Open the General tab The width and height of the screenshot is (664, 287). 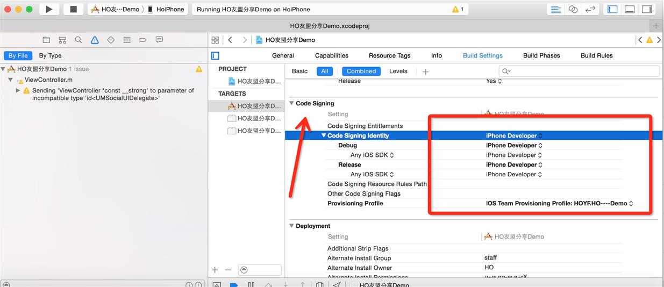tap(283, 55)
